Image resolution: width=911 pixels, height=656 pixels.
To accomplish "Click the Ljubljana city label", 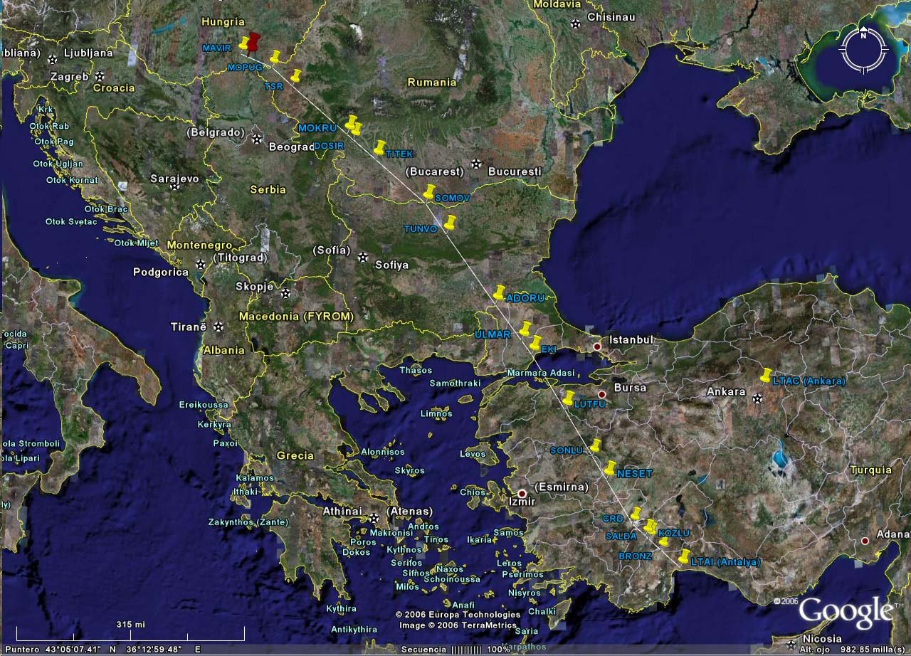I will 89,53.
